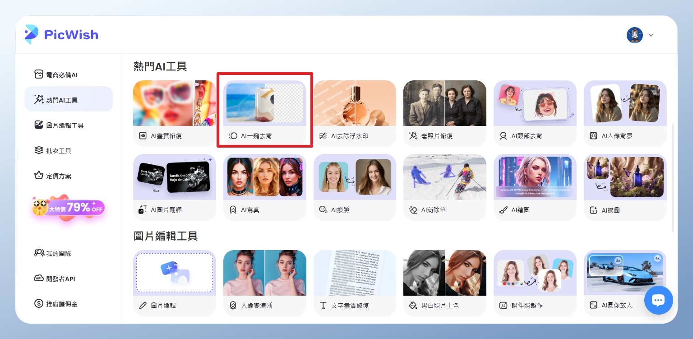Select the 老照片修復 tool icon

[x=413, y=136]
